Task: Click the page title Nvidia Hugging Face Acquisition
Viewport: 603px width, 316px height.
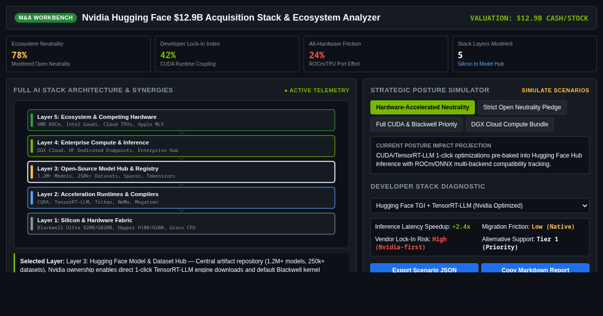Action: pos(231,18)
